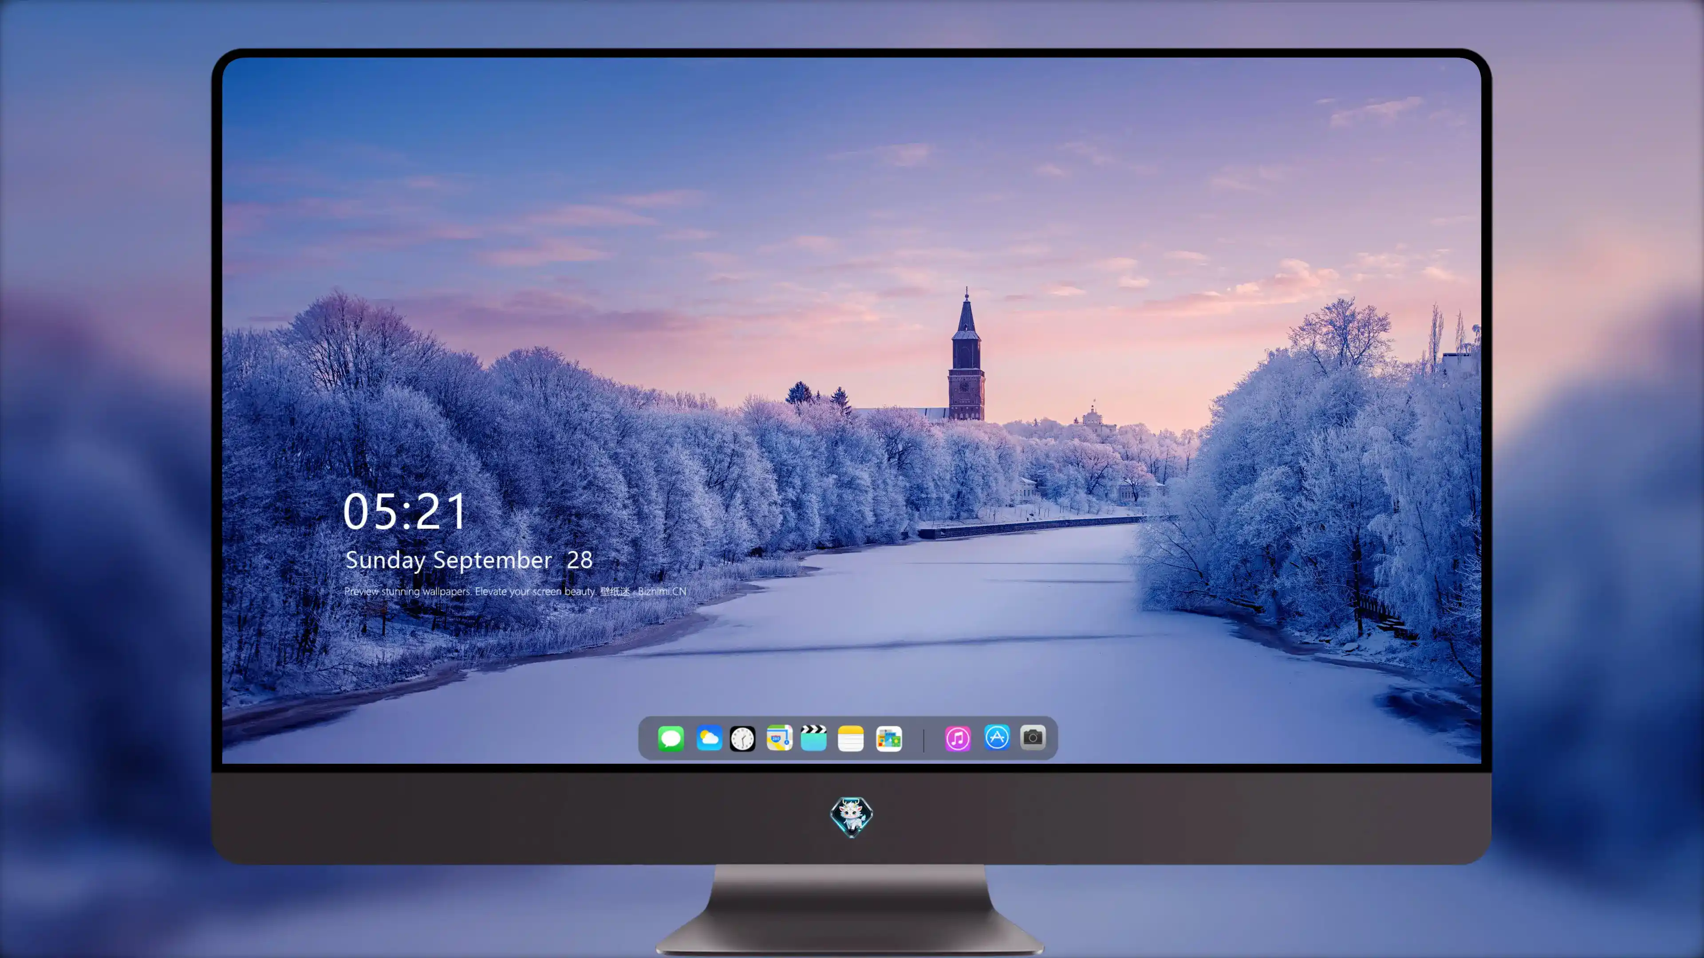Screen dimensions: 1704x958
Task: Click the dragon logo on monitor chin
Action: click(x=852, y=817)
